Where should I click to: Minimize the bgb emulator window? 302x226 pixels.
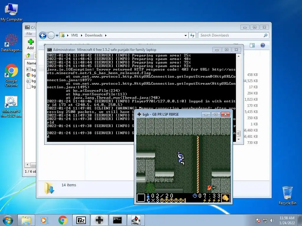[206, 114]
